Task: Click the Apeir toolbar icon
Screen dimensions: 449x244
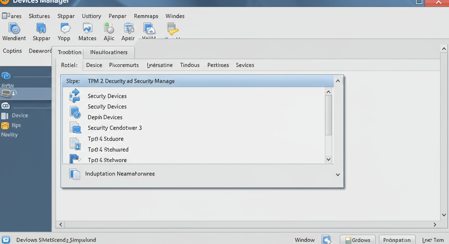Action: (x=129, y=28)
